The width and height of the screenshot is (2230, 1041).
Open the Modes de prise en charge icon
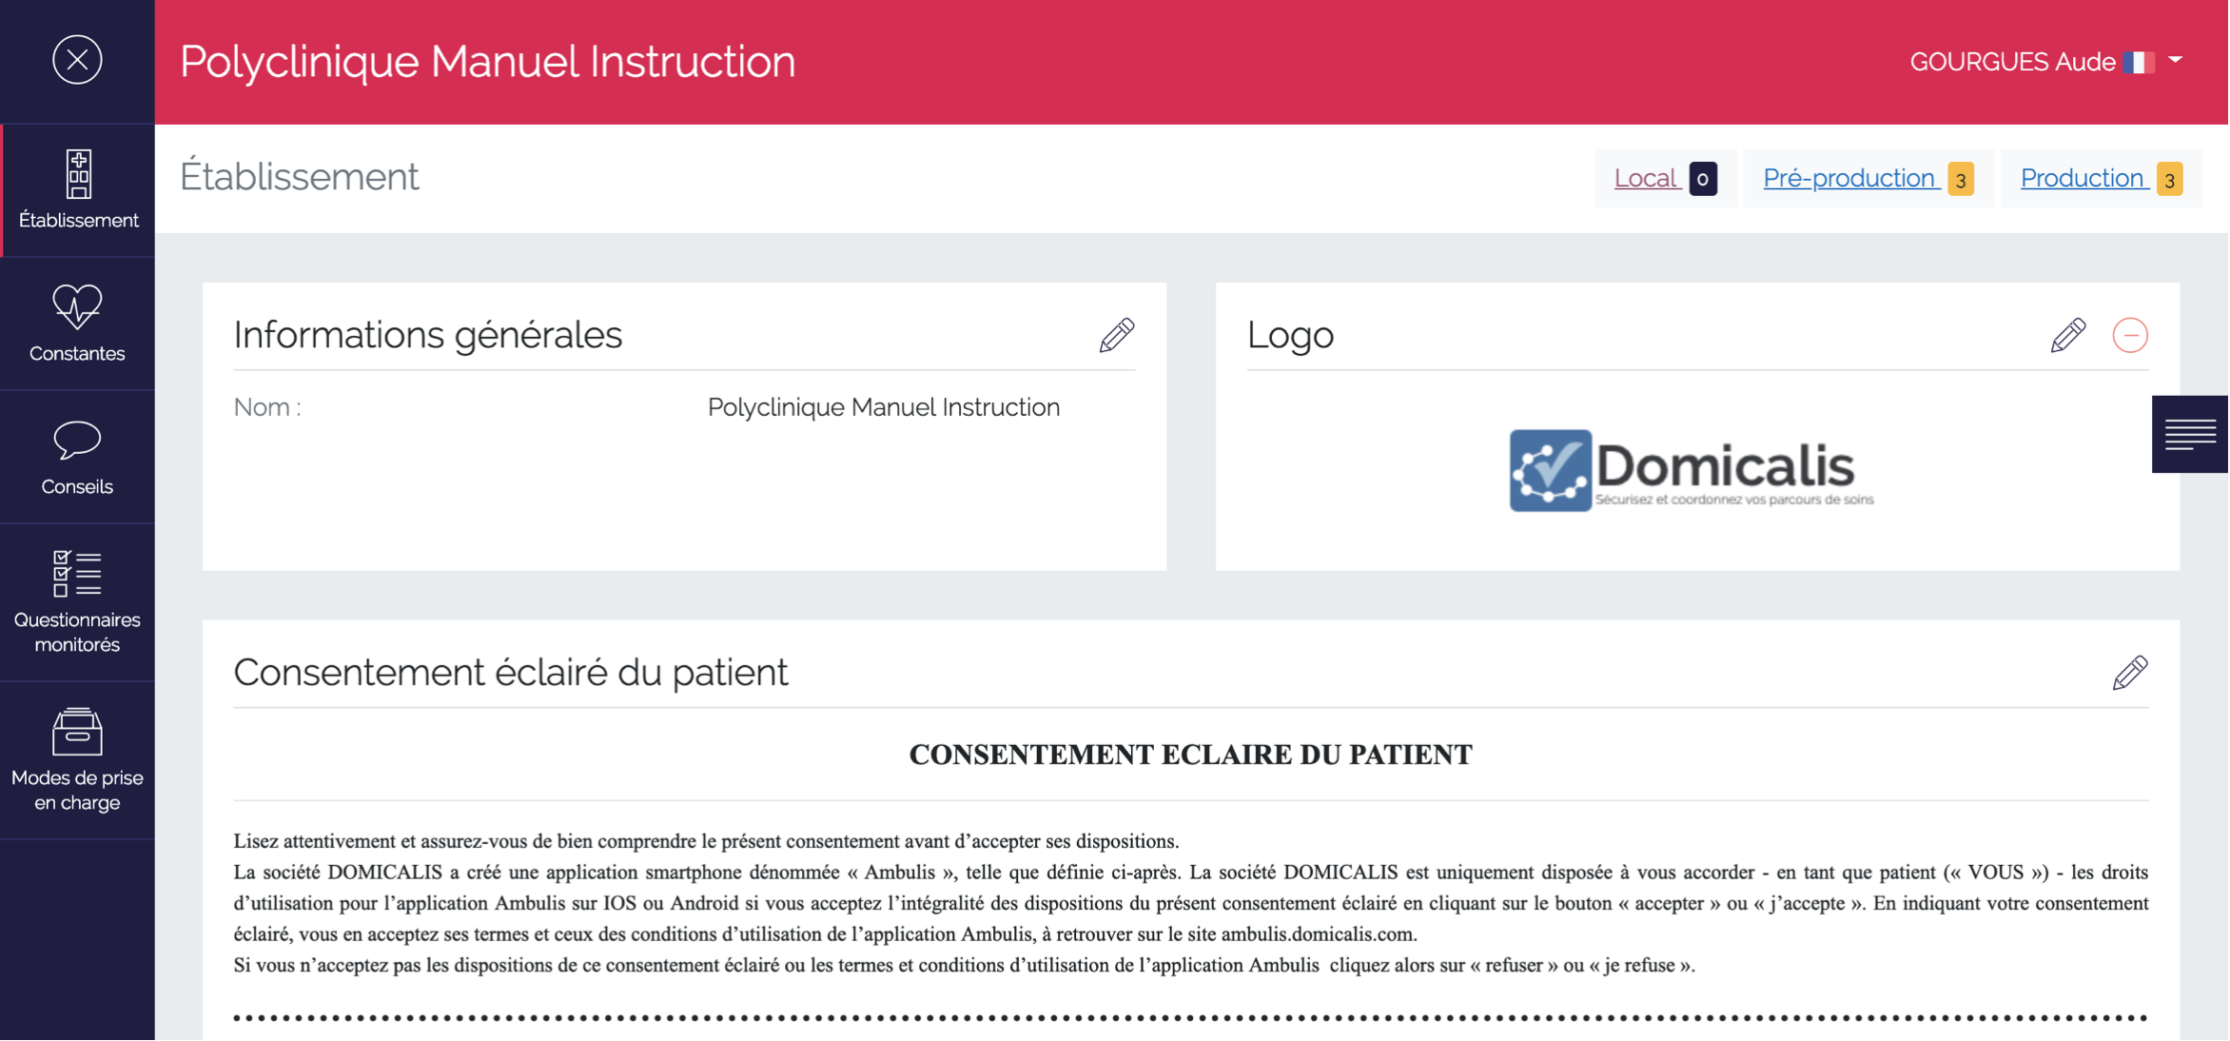76,733
